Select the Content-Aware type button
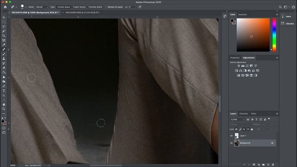Screen dimensions: 297x167 tap(64, 7)
